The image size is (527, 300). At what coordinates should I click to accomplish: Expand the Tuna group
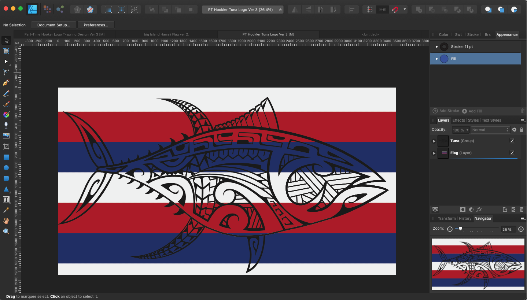[x=434, y=141]
